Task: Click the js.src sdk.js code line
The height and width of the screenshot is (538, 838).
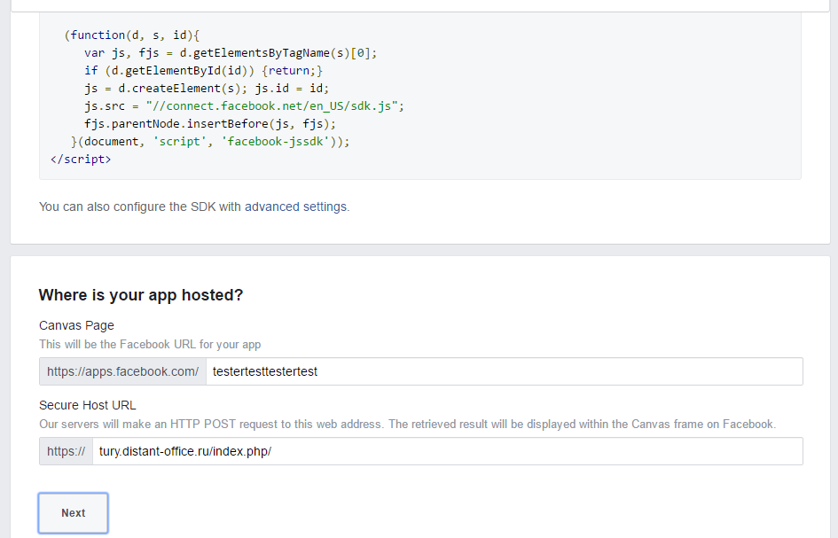Action: [244, 105]
